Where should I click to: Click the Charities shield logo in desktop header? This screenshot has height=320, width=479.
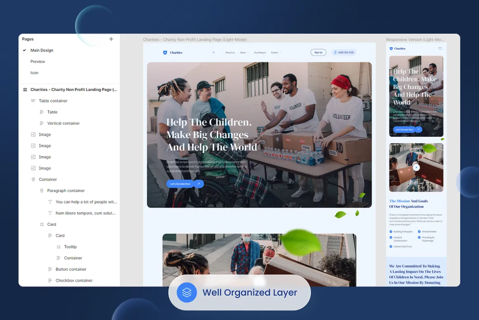point(165,53)
